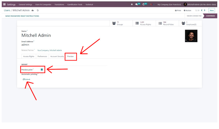This screenshot has height=129, width=219.
Task: Open the home/debug icon in top bar
Action: point(132,4)
